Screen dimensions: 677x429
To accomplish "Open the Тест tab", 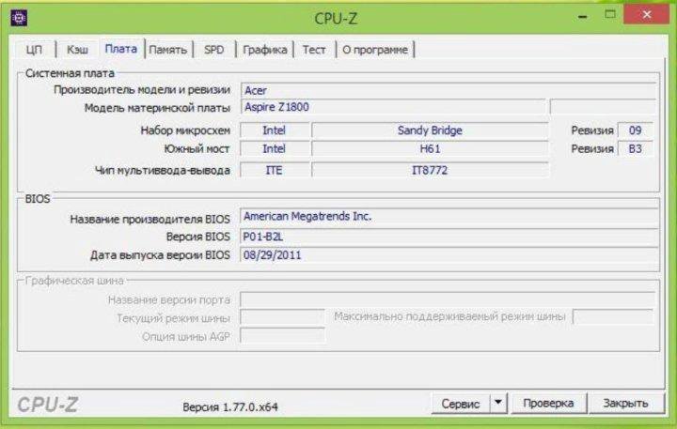I will [x=314, y=50].
